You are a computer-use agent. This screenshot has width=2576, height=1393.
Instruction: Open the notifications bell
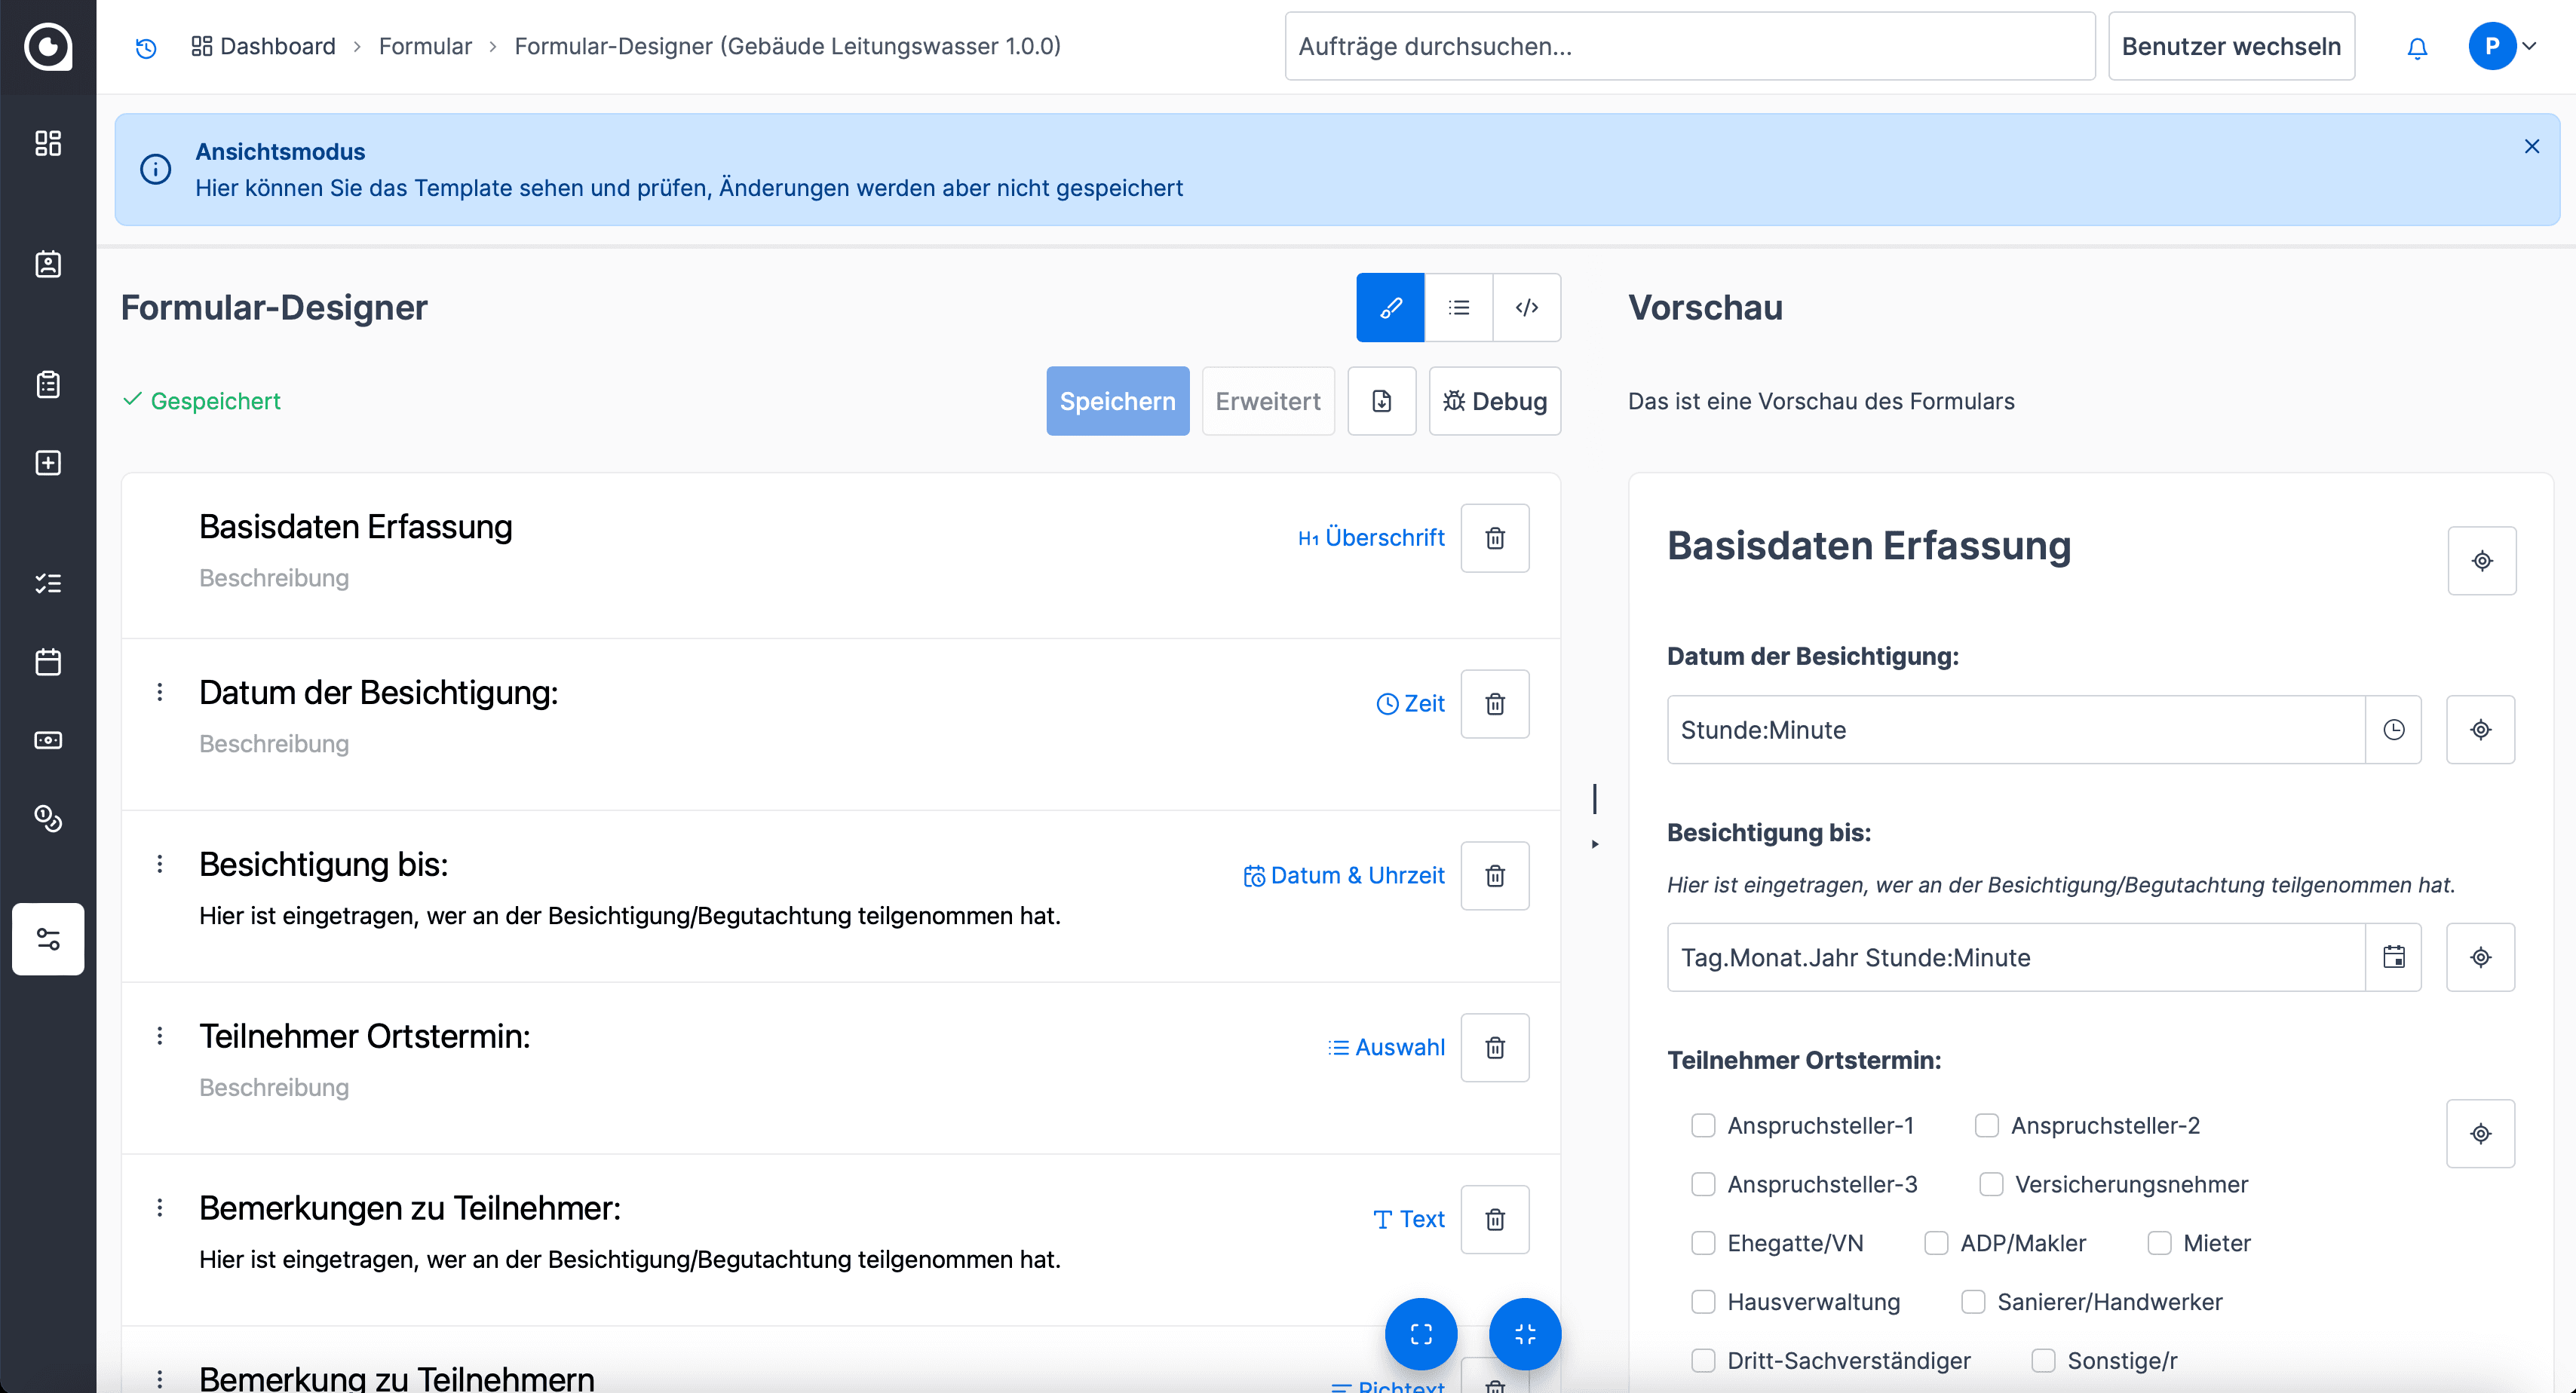point(2416,47)
